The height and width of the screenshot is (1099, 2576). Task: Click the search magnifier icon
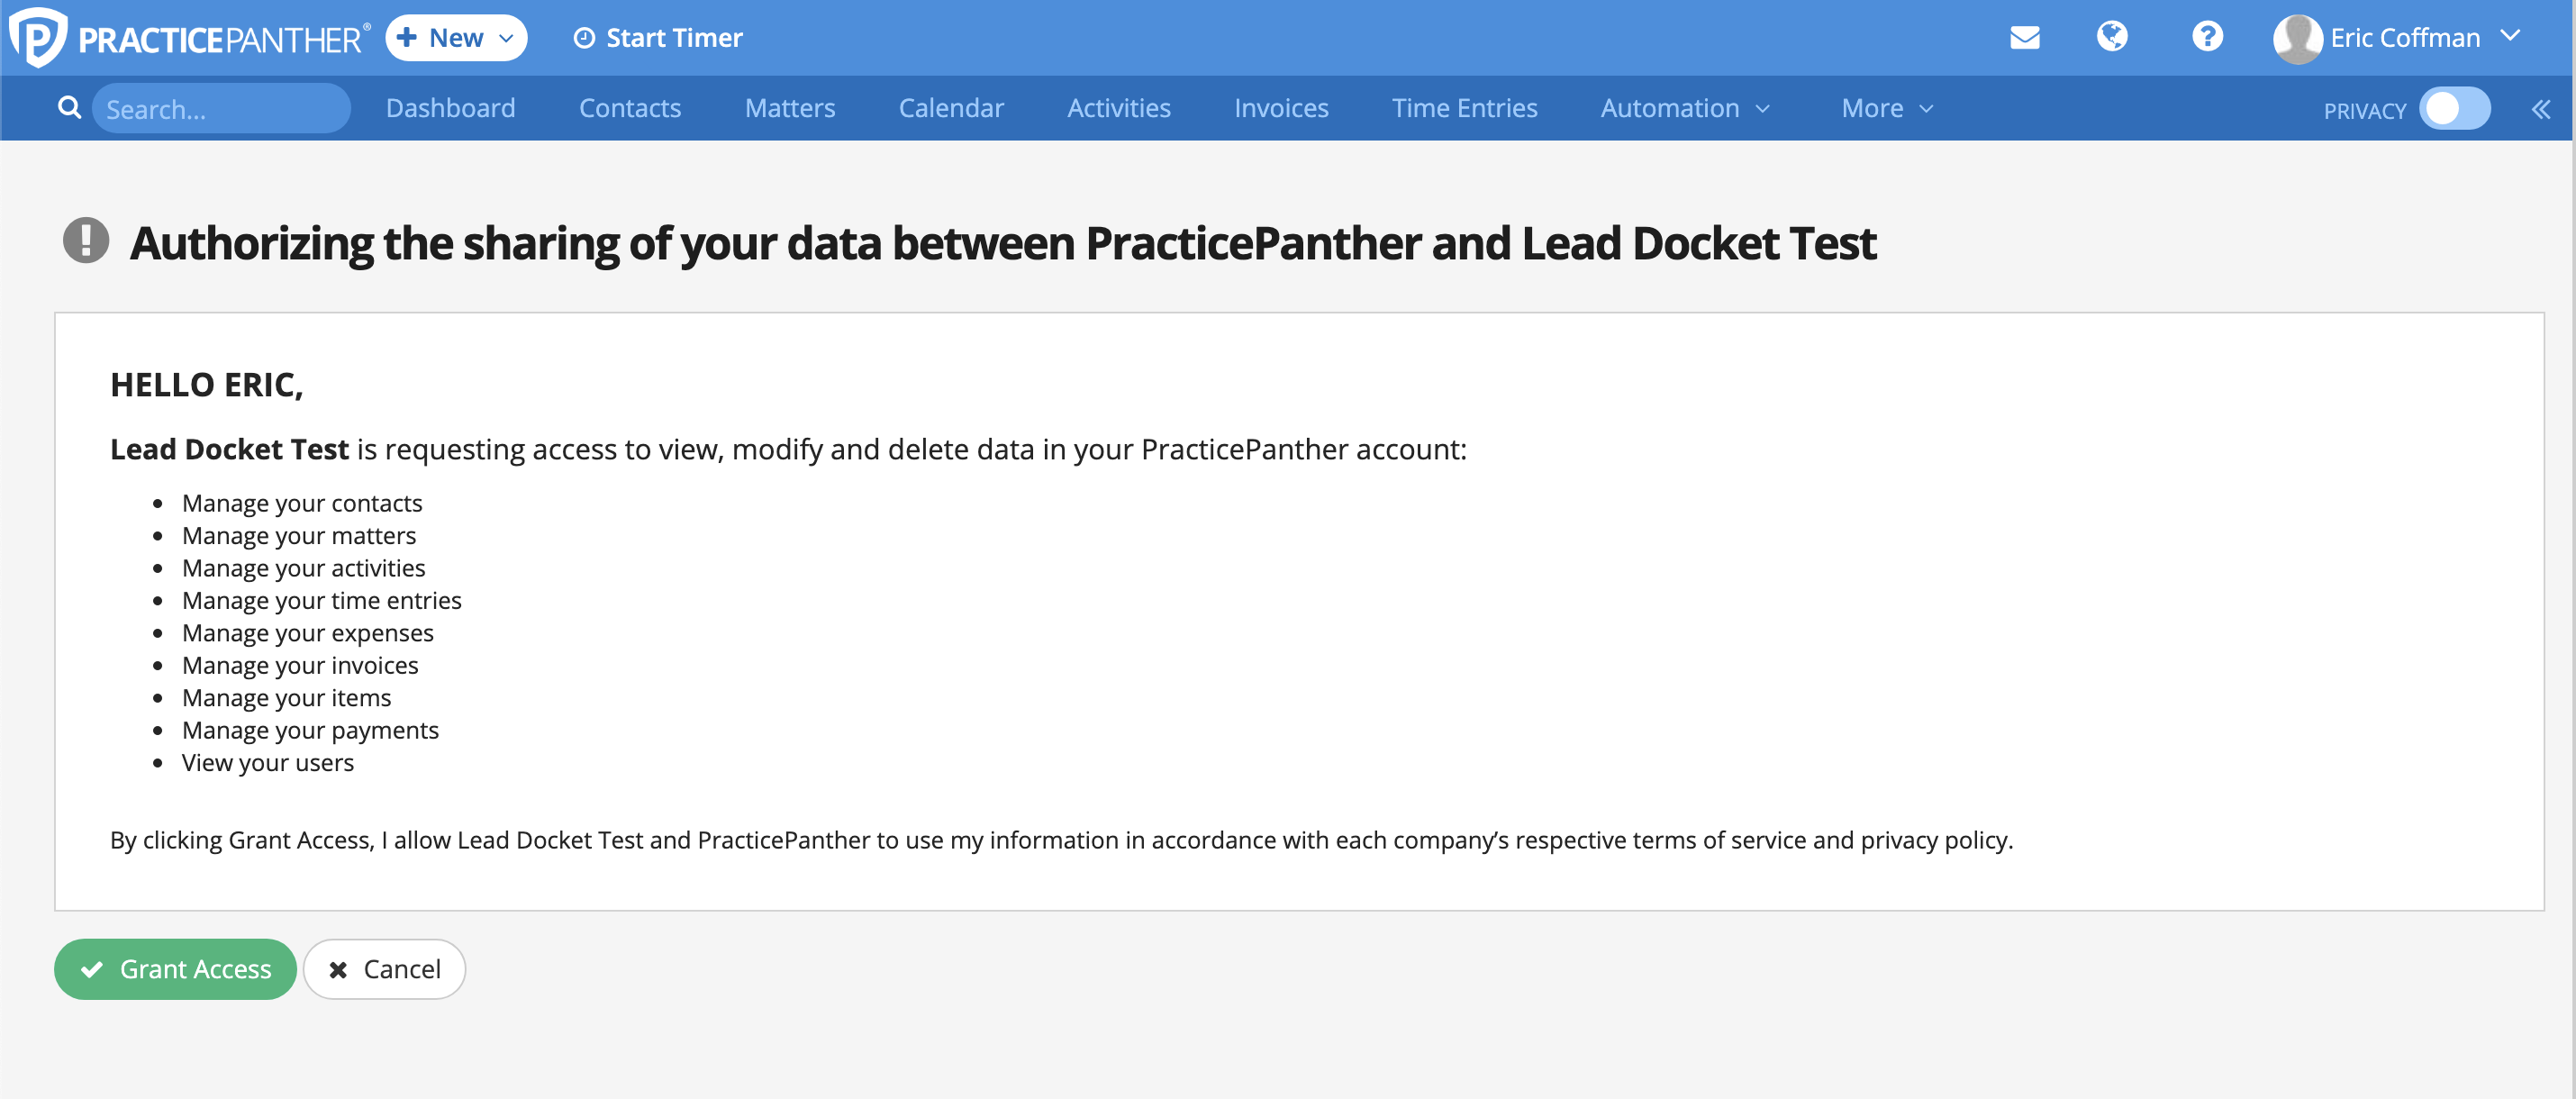coord(69,107)
